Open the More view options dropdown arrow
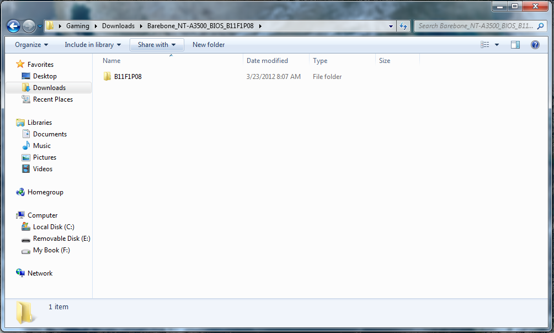Screen dimensions: 554x333 (497, 45)
